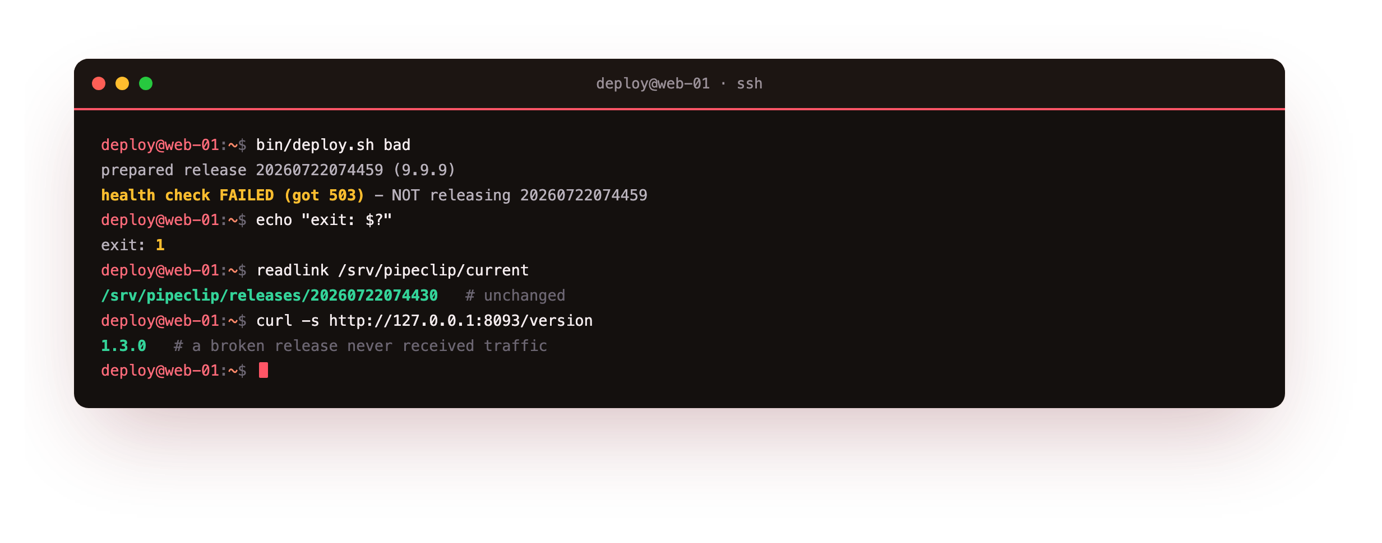Click the health check FAILED warning text
The image size is (1382, 543).
tap(233, 195)
